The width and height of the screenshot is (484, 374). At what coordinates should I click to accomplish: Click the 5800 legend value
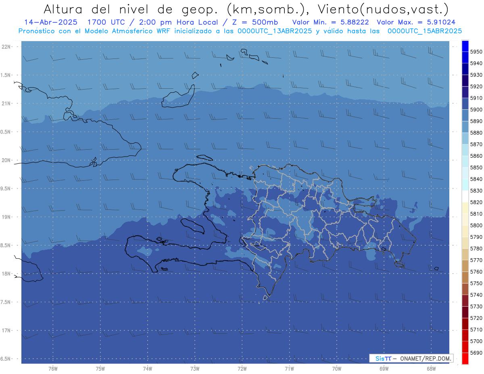pos(476,225)
